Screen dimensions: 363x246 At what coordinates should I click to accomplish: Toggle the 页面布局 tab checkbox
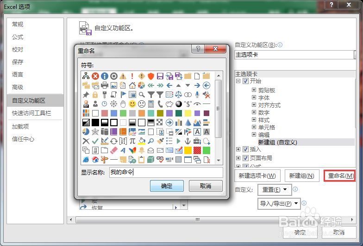[x=245, y=158]
